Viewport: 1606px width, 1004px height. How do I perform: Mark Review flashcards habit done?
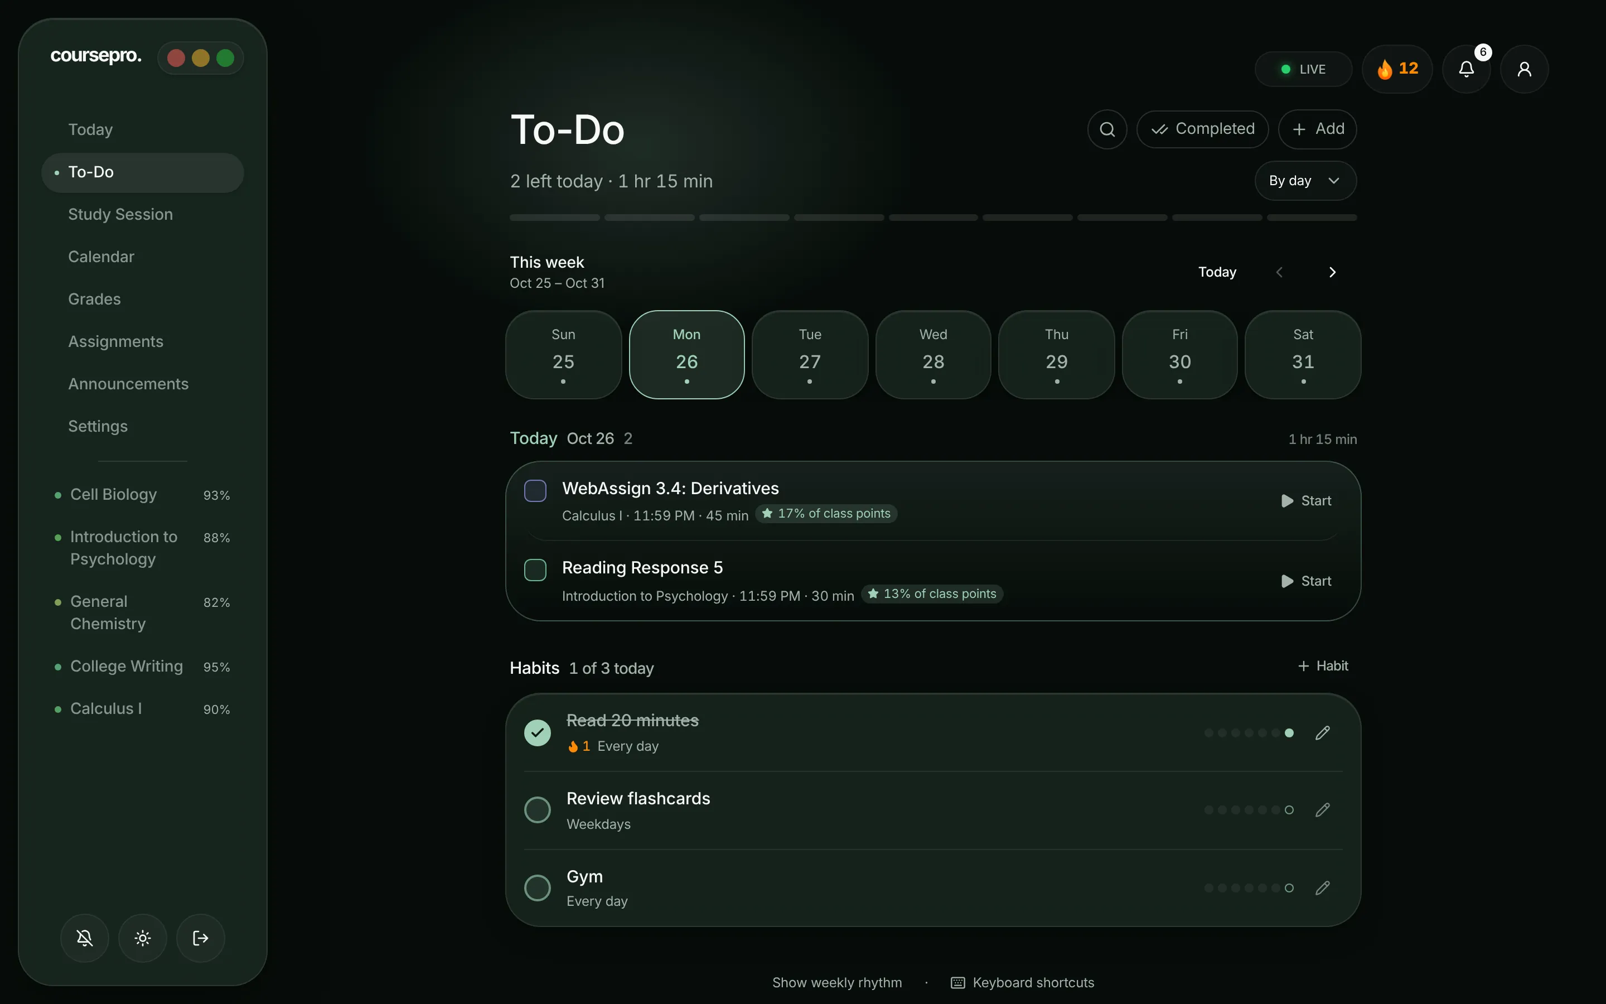tap(537, 809)
